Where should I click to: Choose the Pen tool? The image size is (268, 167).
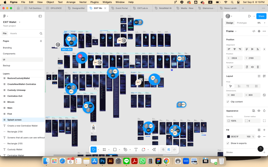click(x=125, y=150)
